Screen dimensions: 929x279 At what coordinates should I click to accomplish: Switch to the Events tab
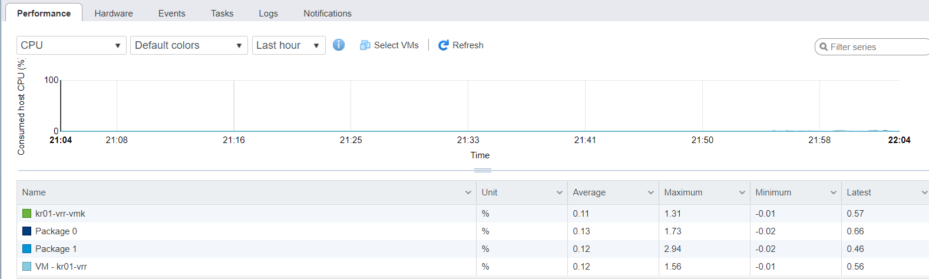pyautogui.click(x=171, y=13)
